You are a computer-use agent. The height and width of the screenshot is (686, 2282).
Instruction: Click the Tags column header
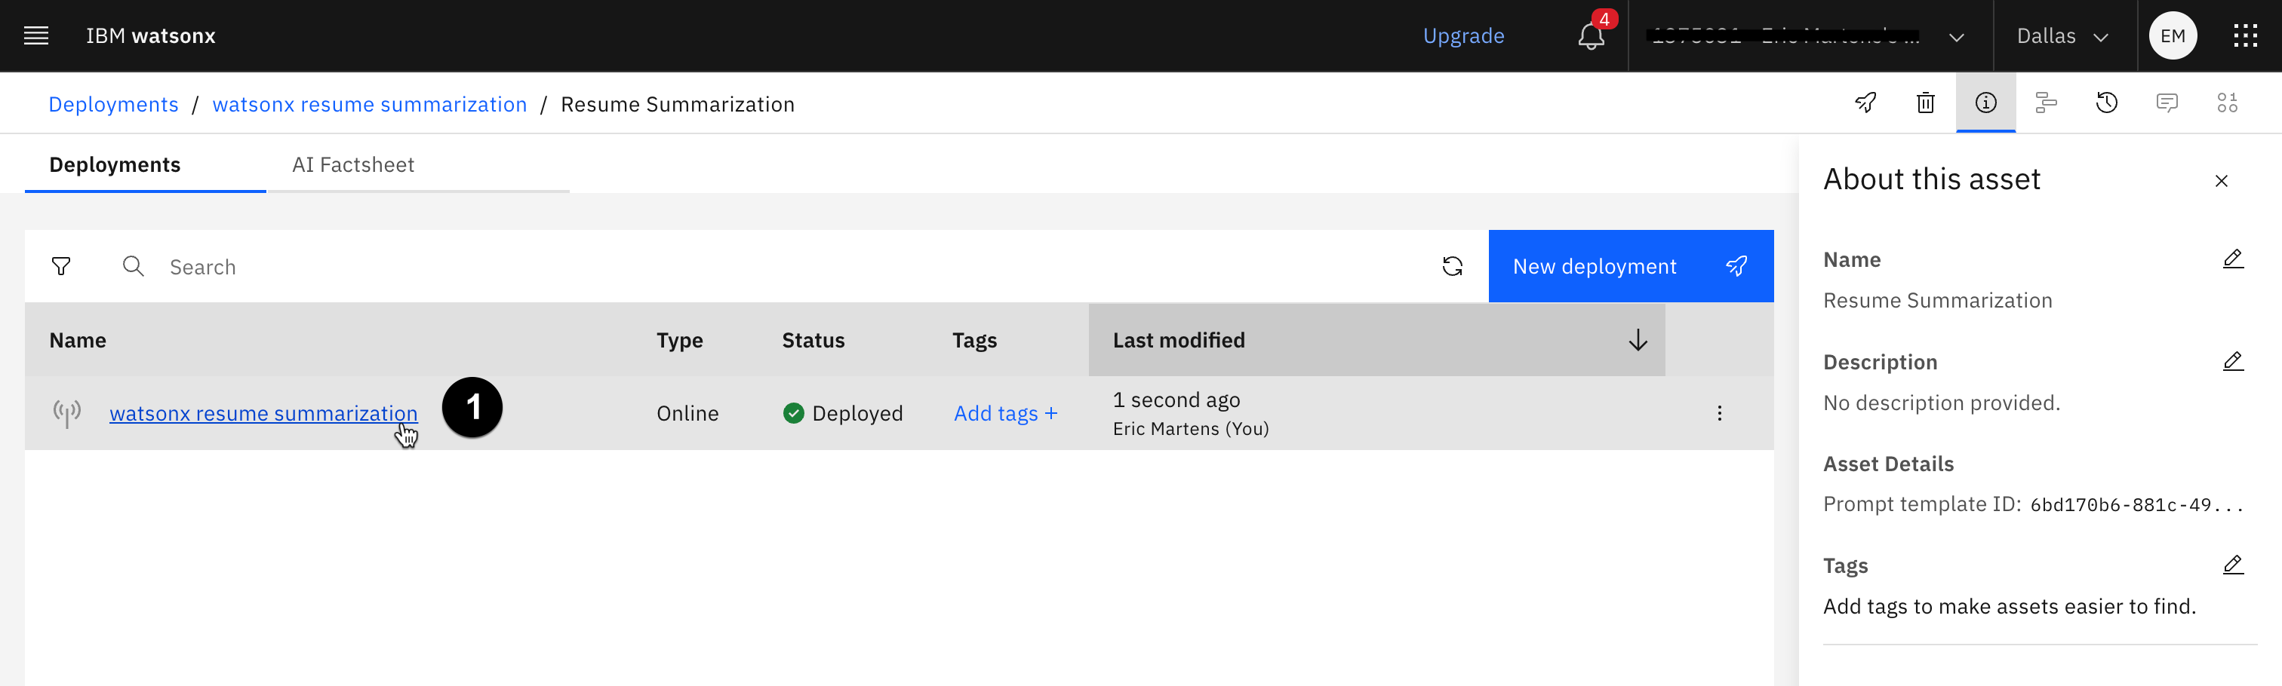pyautogui.click(x=974, y=340)
